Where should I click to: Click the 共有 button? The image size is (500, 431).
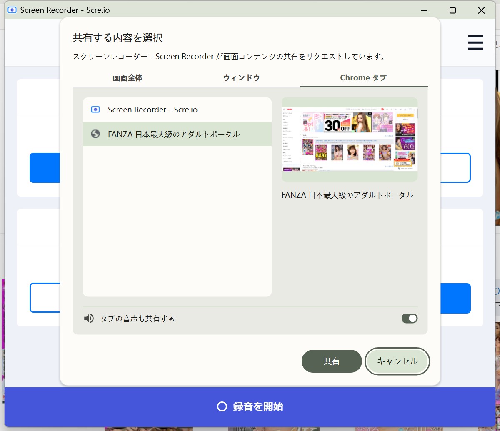332,361
